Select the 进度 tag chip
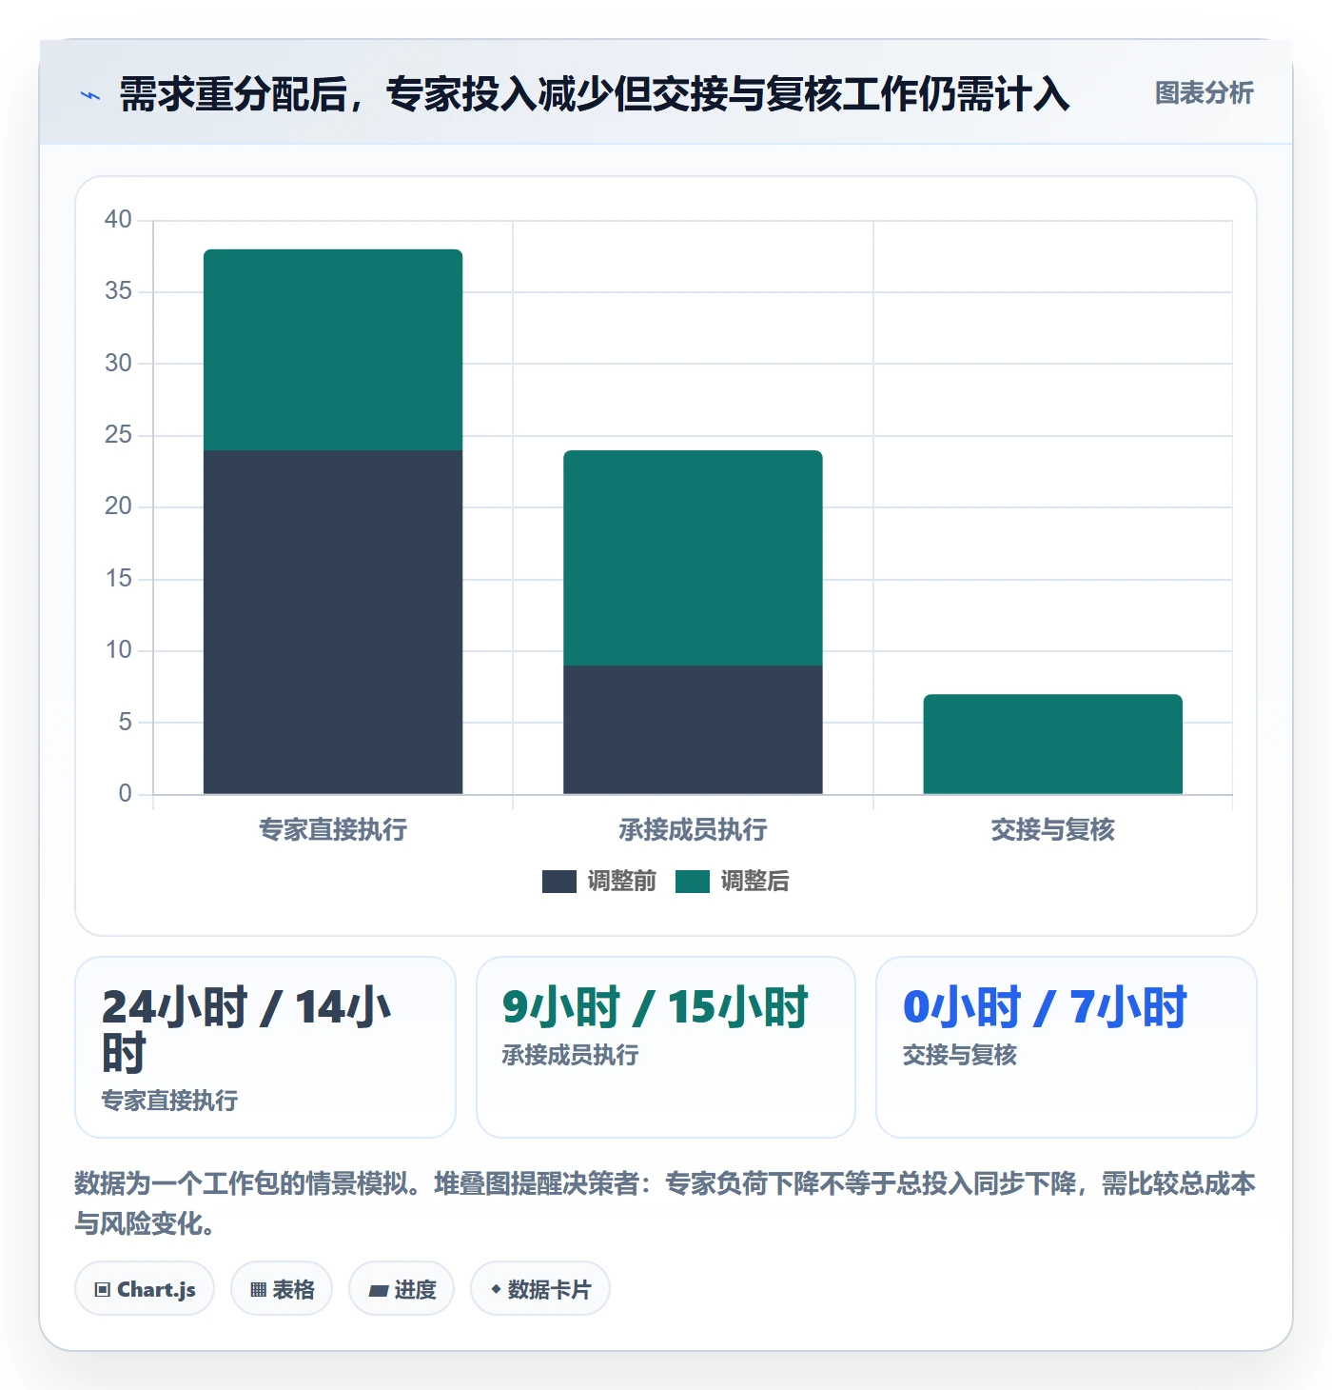The height and width of the screenshot is (1390, 1332). pyautogui.click(x=402, y=1289)
